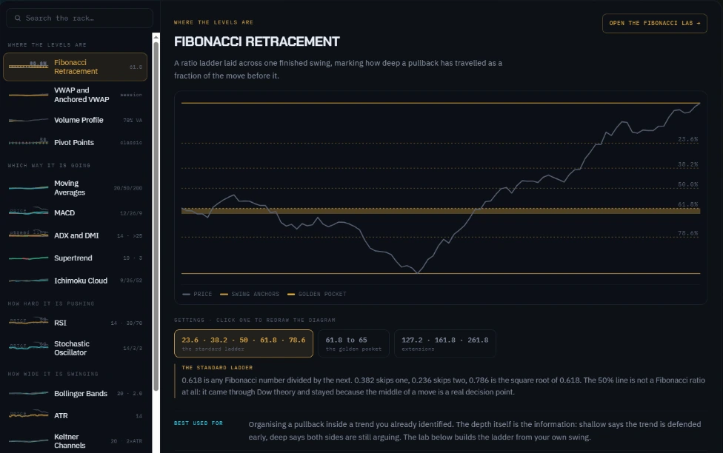
Task: Click the Stochastic Oscillator sparkline thumbnail
Action: pyautogui.click(x=29, y=346)
